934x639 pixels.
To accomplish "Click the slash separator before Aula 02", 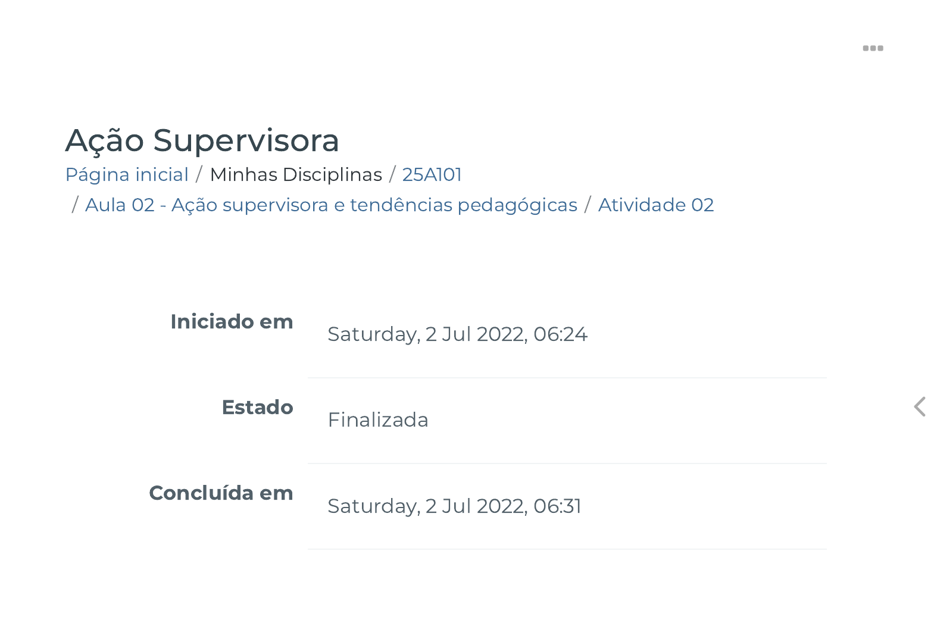I will [75, 205].
